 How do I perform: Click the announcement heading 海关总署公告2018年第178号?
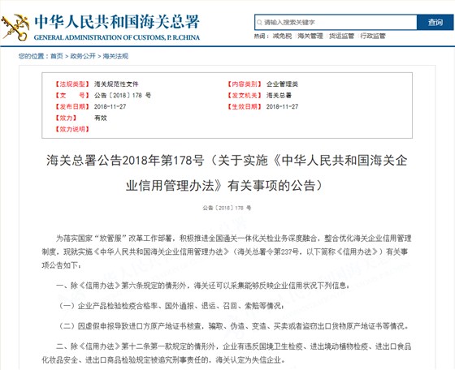coord(227,173)
